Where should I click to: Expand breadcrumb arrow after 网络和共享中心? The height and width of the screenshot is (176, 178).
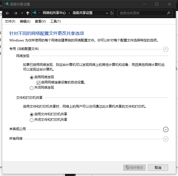pyautogui.click(x=69, y=13)
